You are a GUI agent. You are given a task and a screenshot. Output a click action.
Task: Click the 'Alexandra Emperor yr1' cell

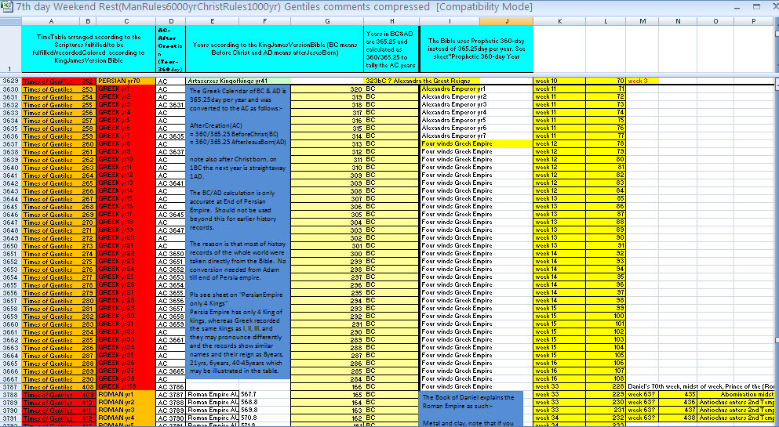pos(476,89)
